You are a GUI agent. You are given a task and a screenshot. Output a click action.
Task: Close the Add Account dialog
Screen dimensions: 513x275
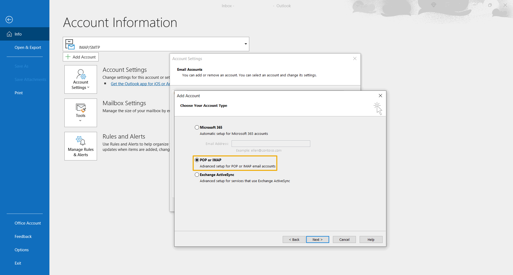380,96
